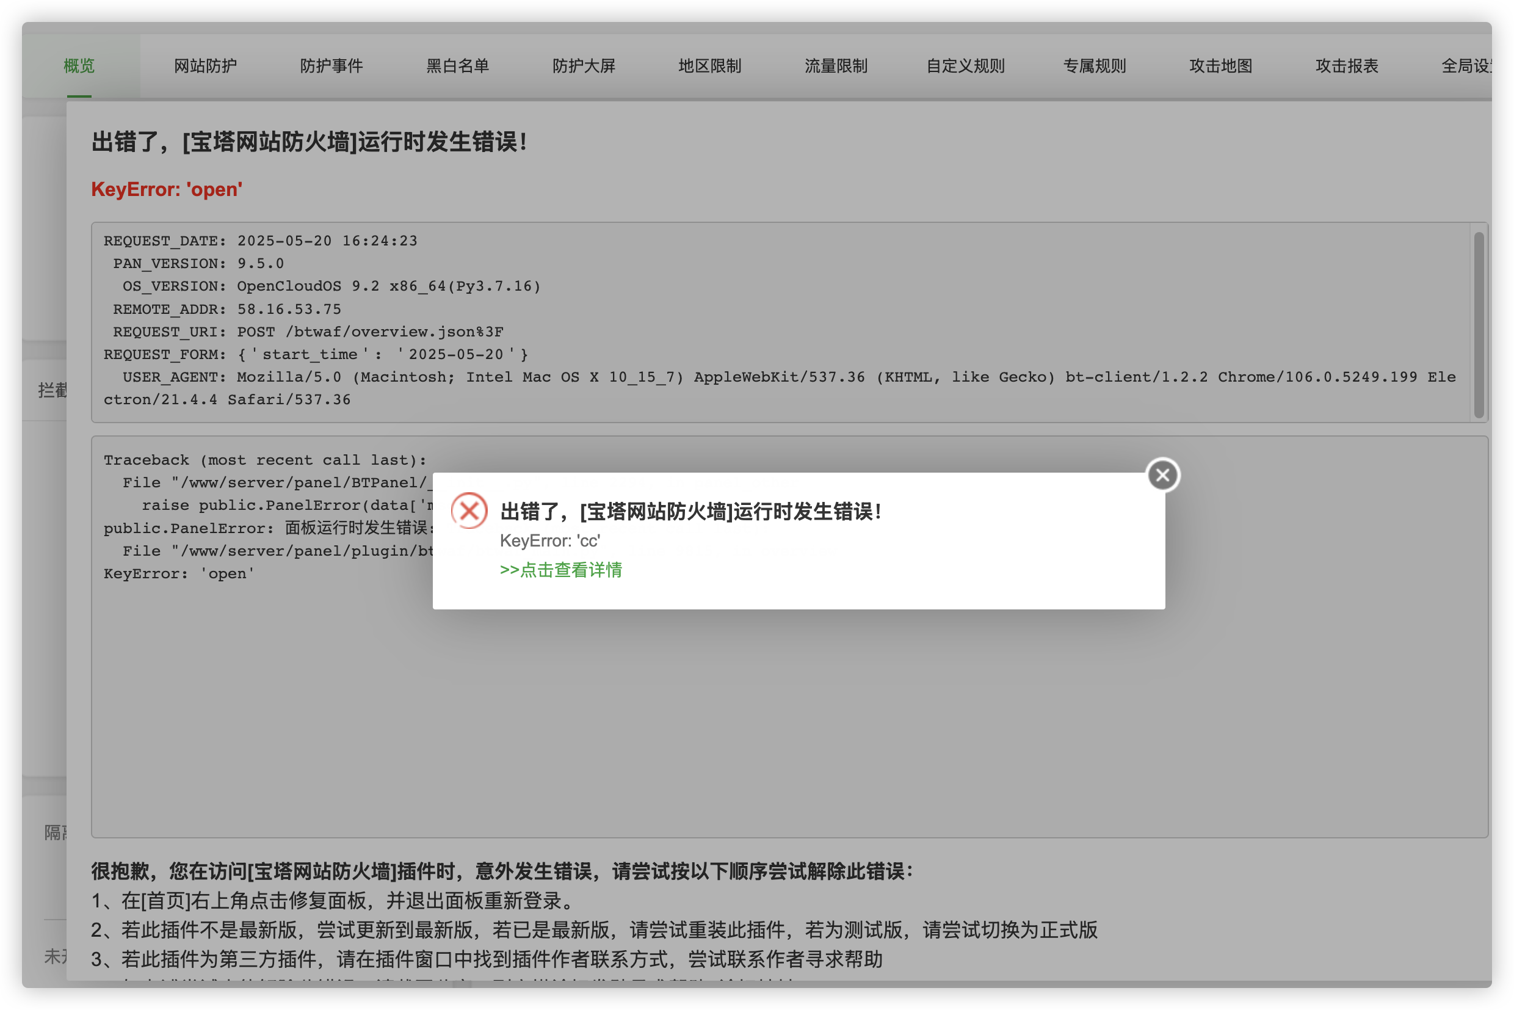The width and height of the screenshot is (1514, 1010).
Task: Open the 攻击地图 tab
Action: tap(1220, 66)
